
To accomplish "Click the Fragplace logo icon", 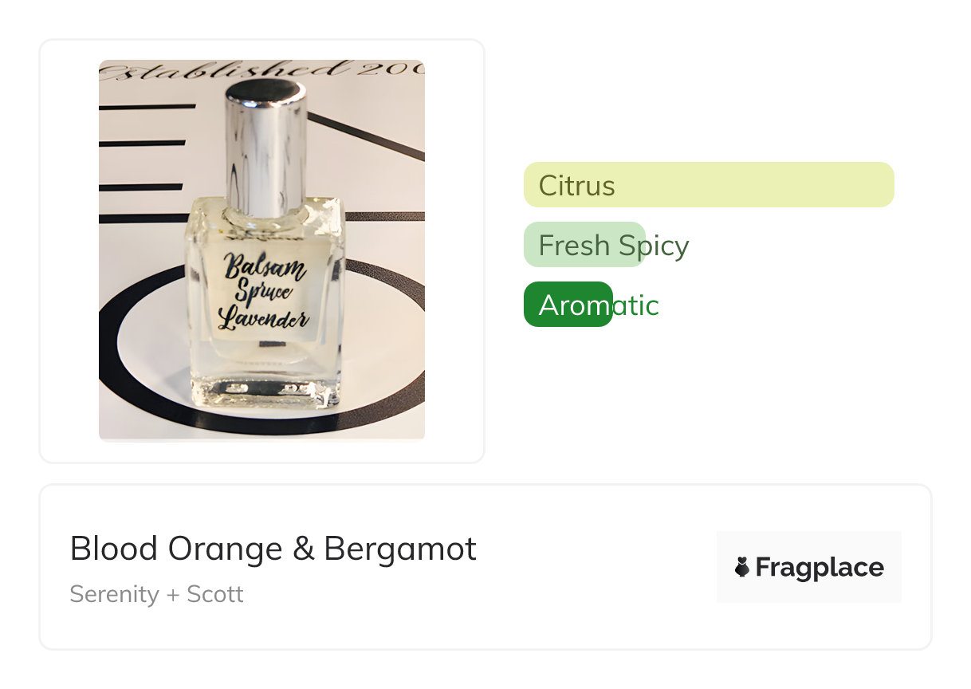I will (741, 567).
